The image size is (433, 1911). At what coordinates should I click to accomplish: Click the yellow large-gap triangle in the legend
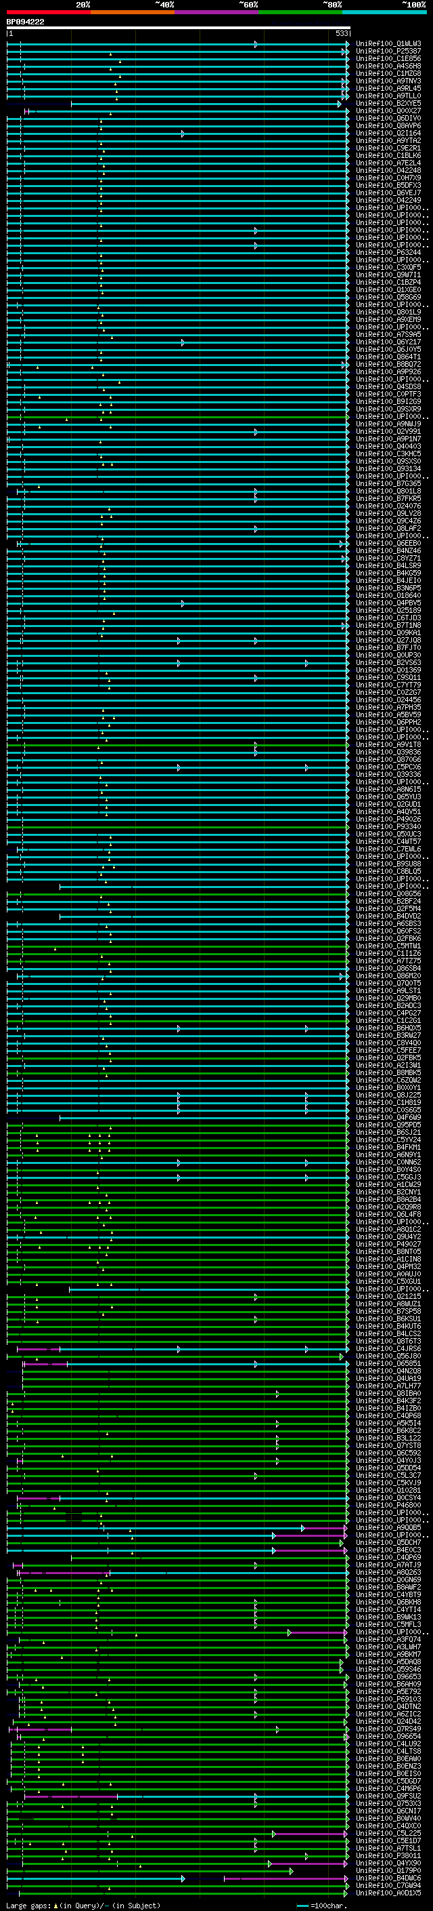point(55,1905)
